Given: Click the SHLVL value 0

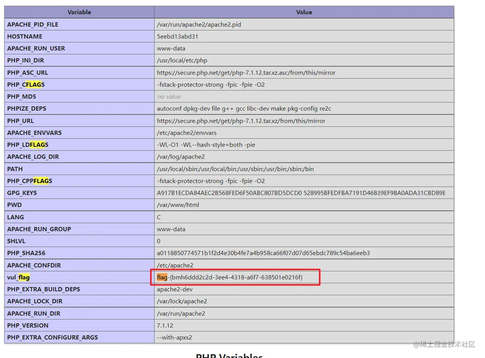Looking at the screenshot, I should pyautogui.click(x=159, y=241).
